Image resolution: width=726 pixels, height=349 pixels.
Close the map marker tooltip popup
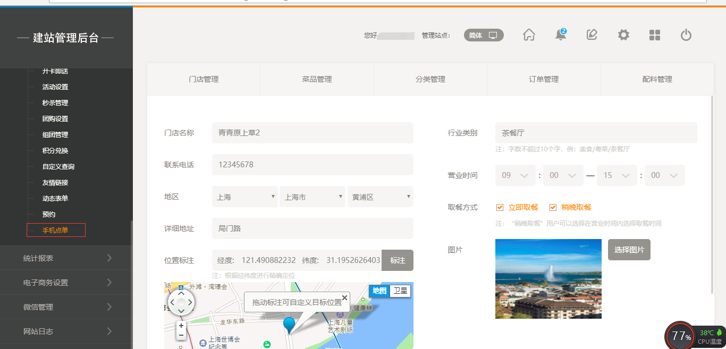(344, 297)
